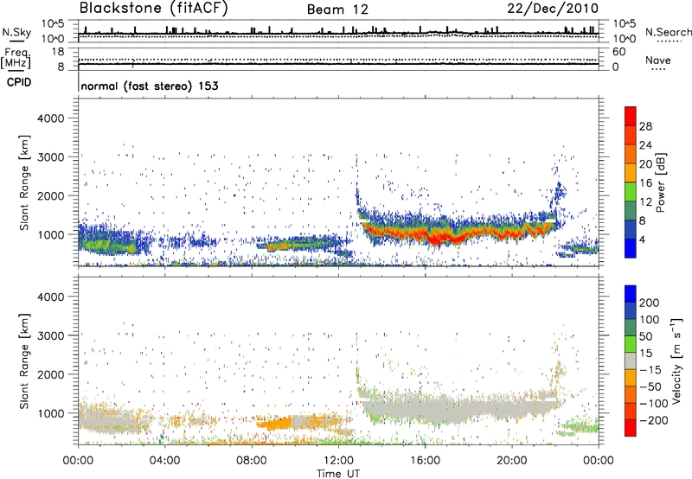Screen dimensions: 692x479
Task: Click the "Beam 12" label
Action: click(337, 10)
